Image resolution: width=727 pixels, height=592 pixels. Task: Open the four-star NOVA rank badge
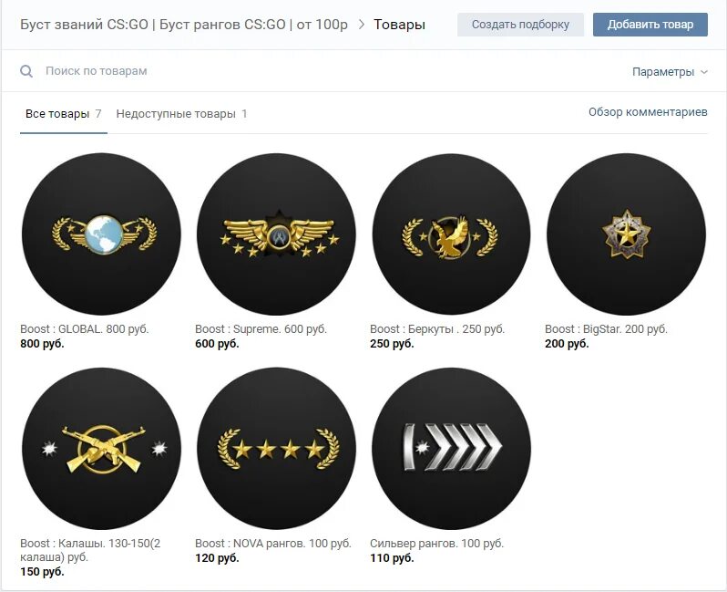pyautogui.click(x=276, y=449)
